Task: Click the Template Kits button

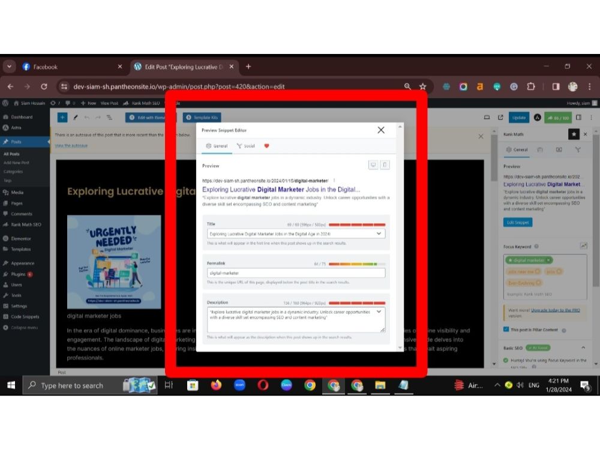Action: tap(202, 118)
